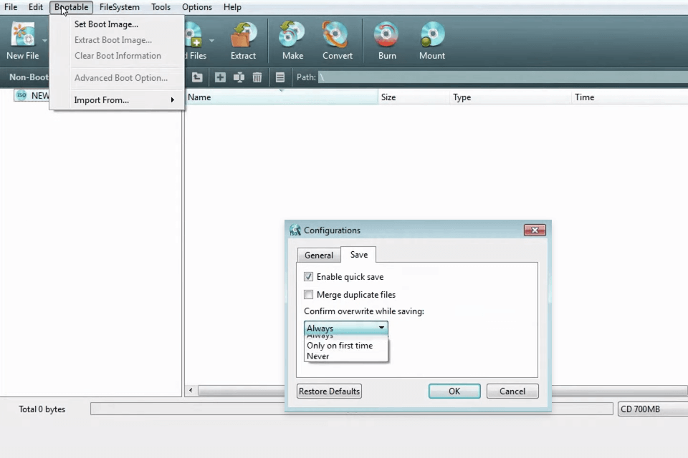
Task: Click the delete trash icon
Action: point(257,77)
